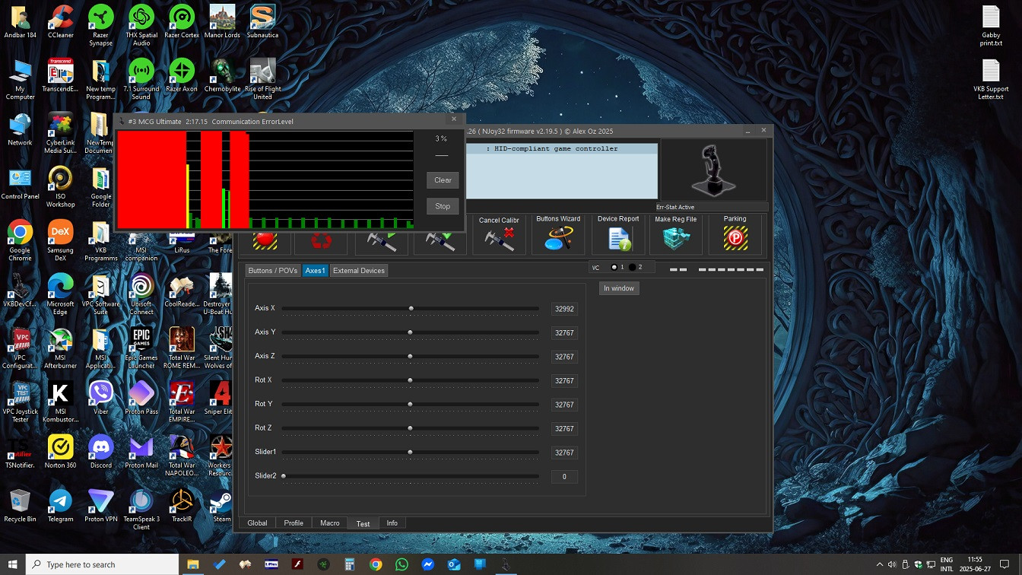Image resolution: width=1022 pixels, height=575 pixels.
Task: Open the Macro bottom tab
Action: pyautogui.click(x=329, y=523)
